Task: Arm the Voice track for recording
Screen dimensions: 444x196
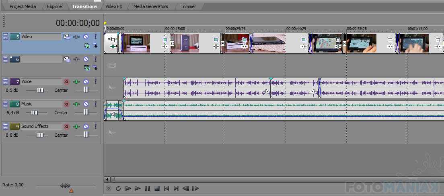Action: point(67,82)
